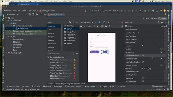Select MainActivity in project tree
The image size is (173, 97).
point(23,29)
